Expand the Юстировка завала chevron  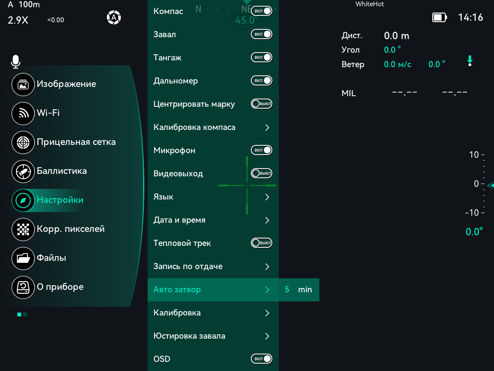pyautogui.click(x=267, y=336)
